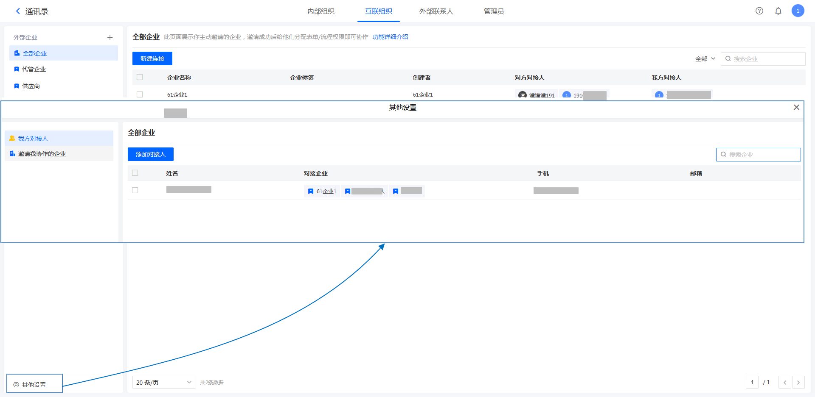This screenshot has height=397, width=815.
Task: Open the help question mark icon
Action: click(x=759, y=11)
